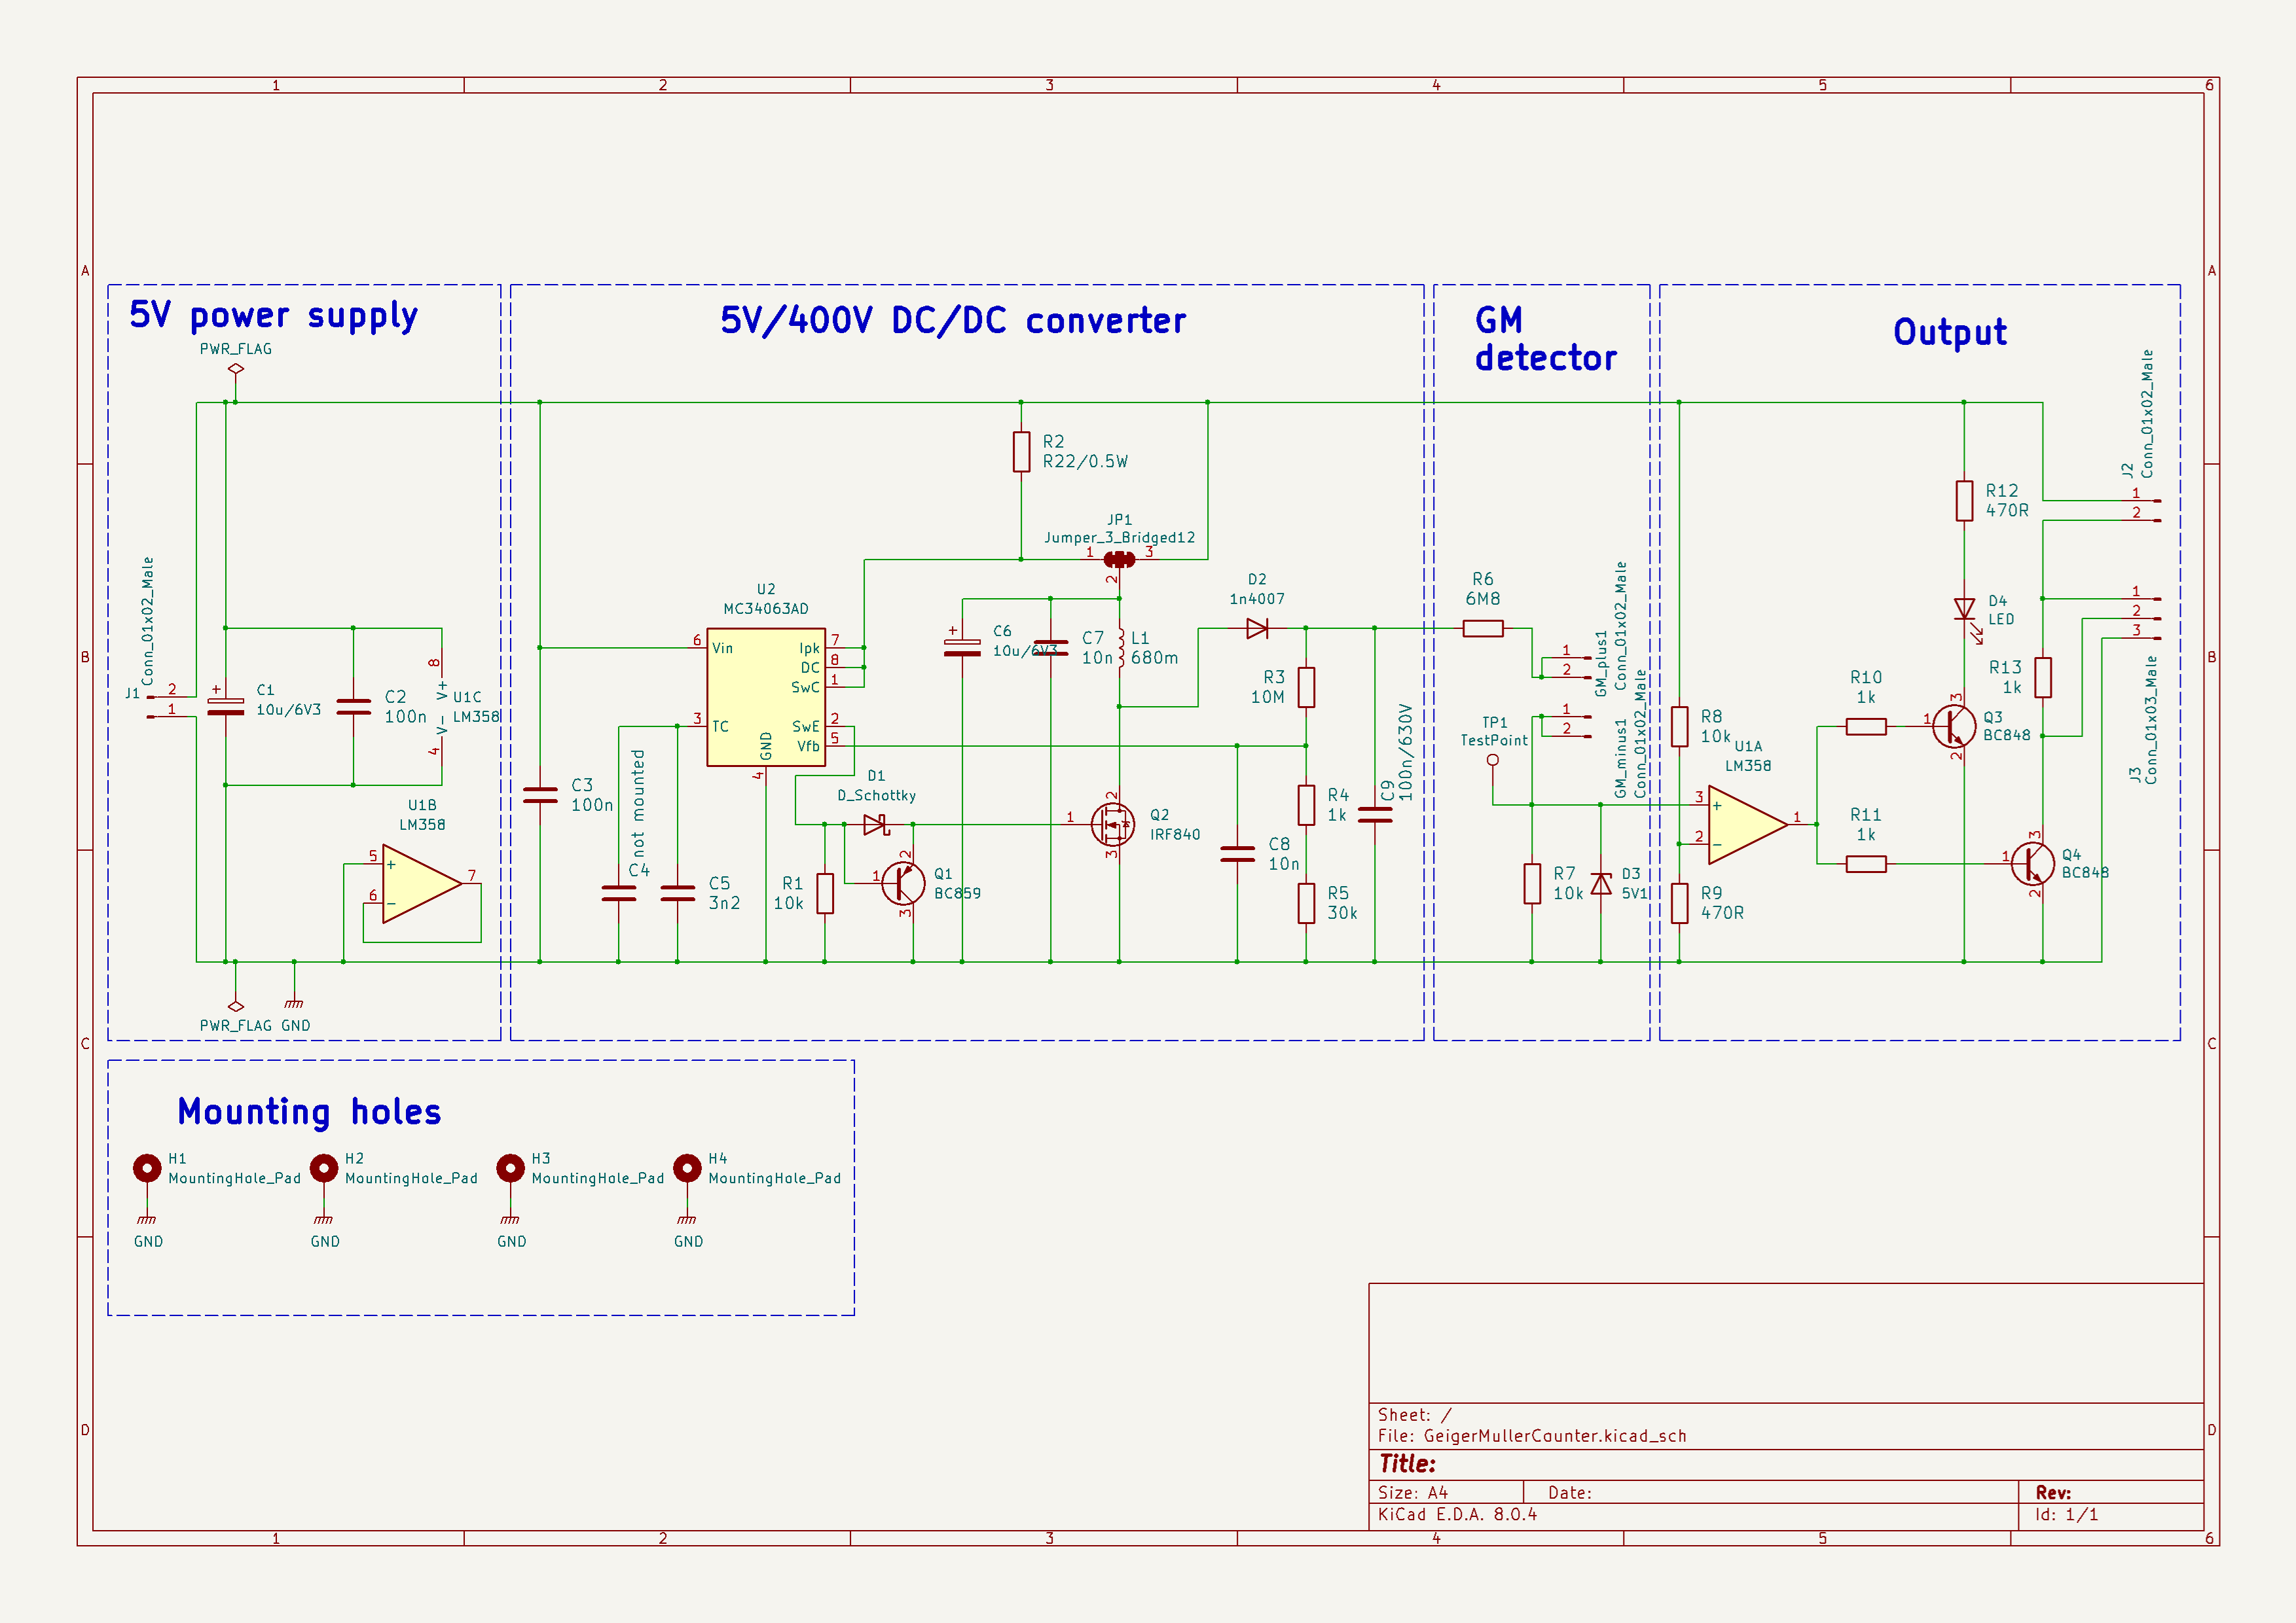The image size is (2296, 1623).
Task: Select the Q4 BC848 transistor symbol
Action: tap(2033, 863)
